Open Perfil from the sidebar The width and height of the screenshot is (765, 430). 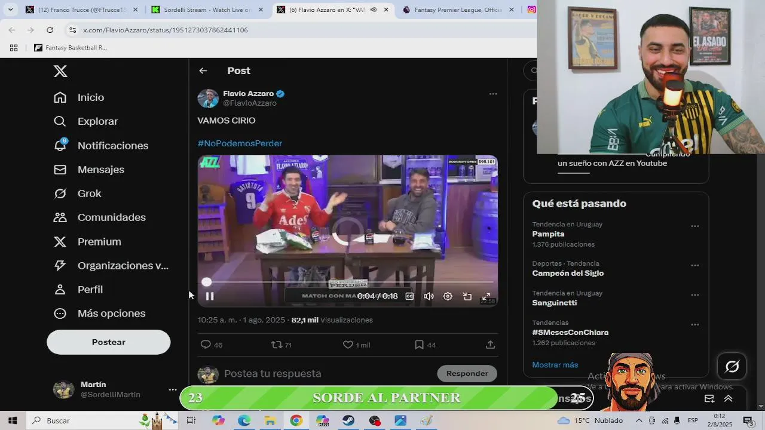pos(78,290)
